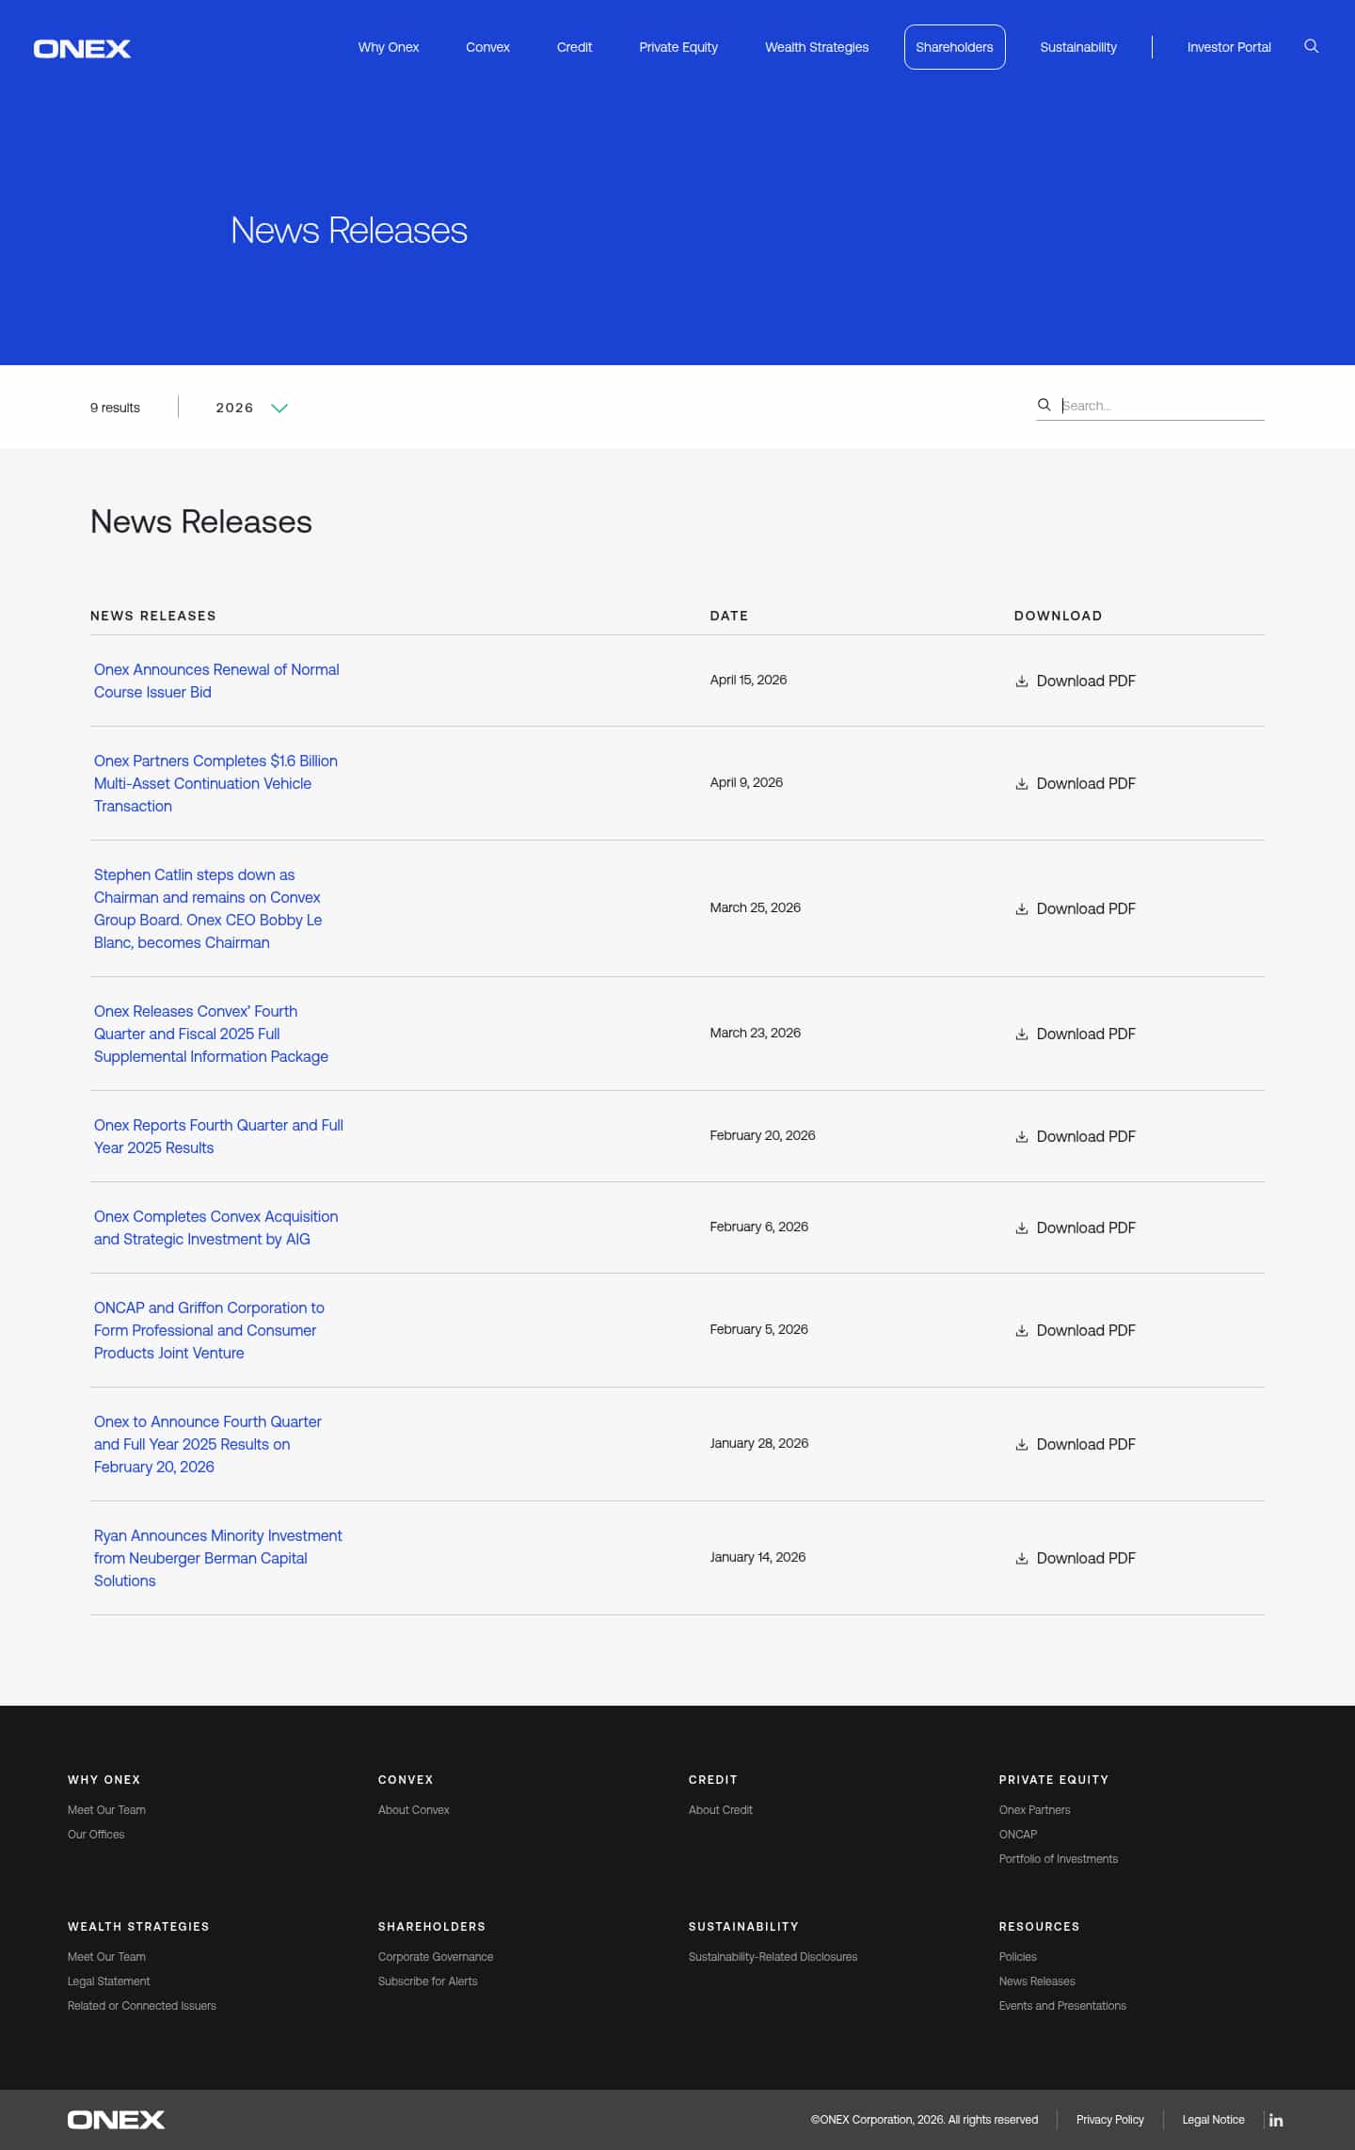Click download icon for April 9, 2026 release

[x=1022, y=784]
